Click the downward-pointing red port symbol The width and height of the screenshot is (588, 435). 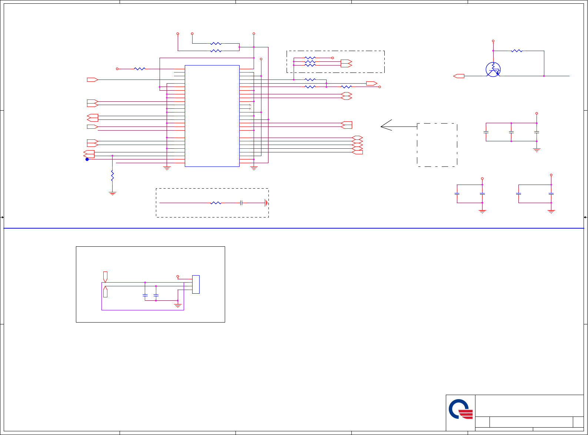point(105,277)
